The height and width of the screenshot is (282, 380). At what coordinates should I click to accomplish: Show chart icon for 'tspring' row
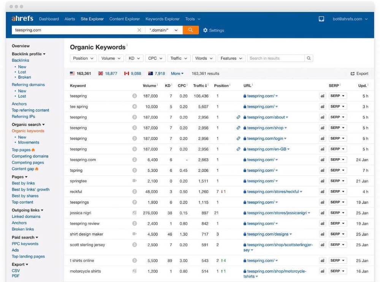[x=322, y=170]
